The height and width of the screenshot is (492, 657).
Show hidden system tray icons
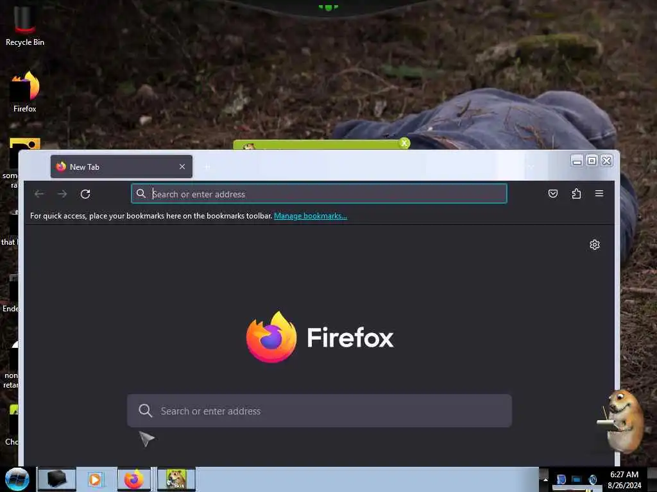pos(545,479)
